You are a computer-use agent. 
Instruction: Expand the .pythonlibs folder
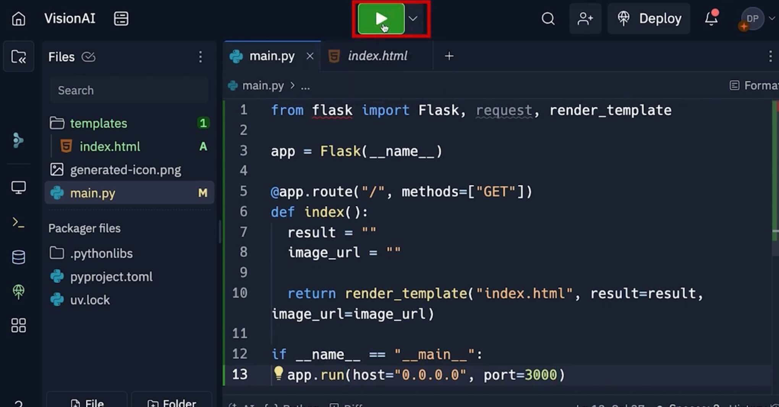click(101, 253)
